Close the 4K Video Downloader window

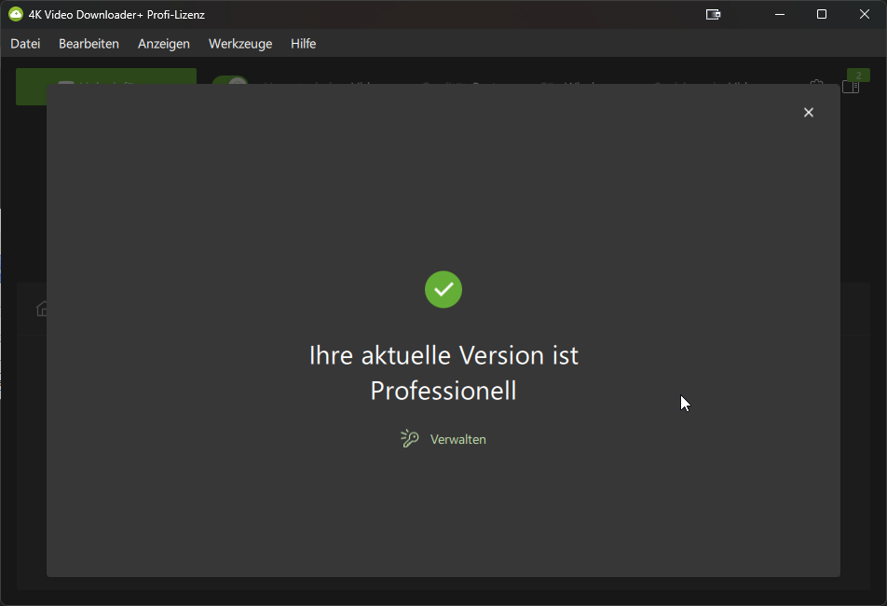click(x=865, y=15)
